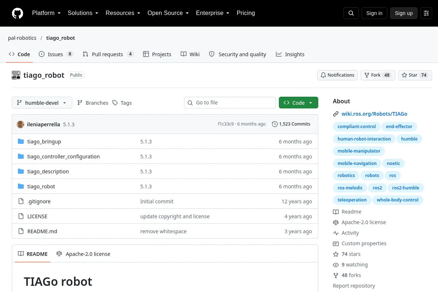Click the Go to file search field
Image resolution: width=438 pixels, height=292 pixels.
[x=230, y=103]
